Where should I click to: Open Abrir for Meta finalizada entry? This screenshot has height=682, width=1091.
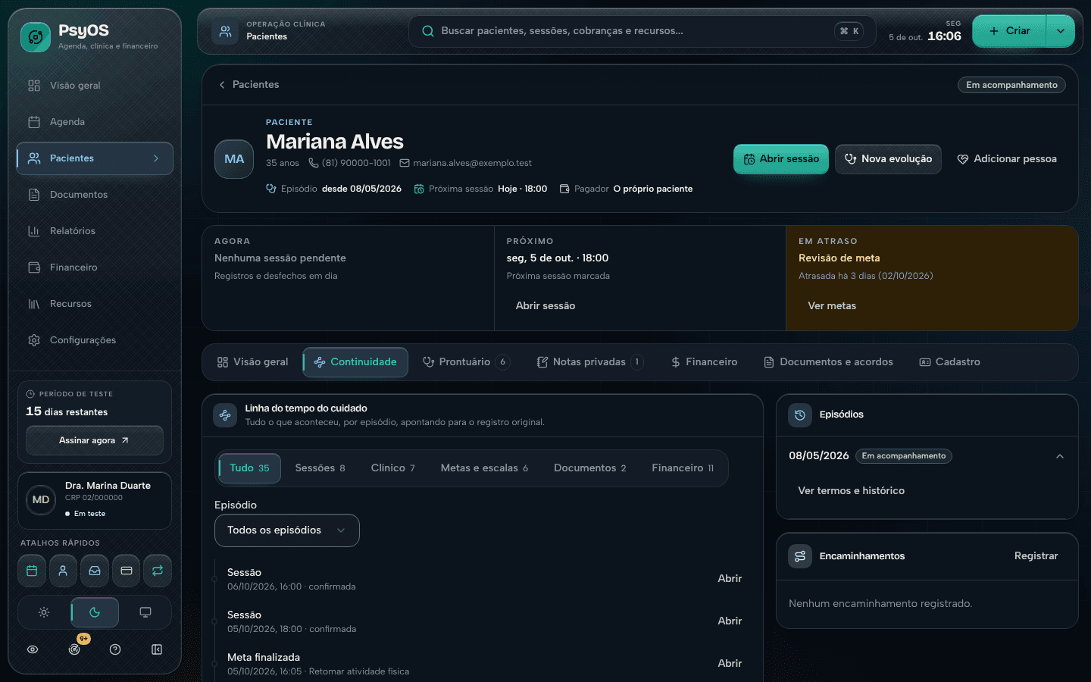point(730,663)
